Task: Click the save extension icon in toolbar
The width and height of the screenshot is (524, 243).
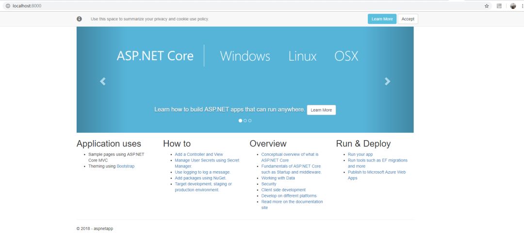Action: 499,6
